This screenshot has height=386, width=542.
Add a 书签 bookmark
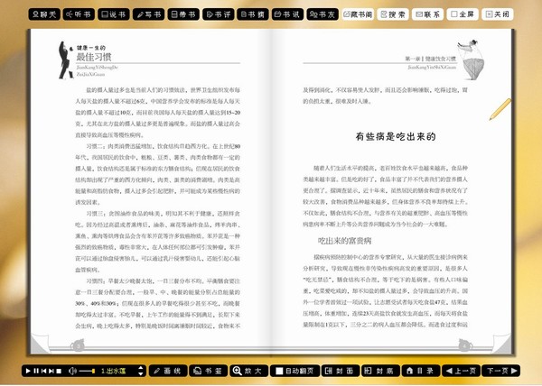coord(209,371)
